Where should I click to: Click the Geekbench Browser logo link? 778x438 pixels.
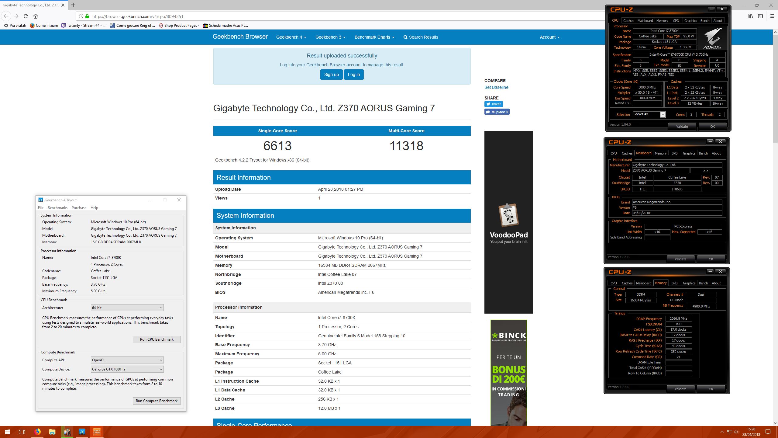(x=240, y=37)
